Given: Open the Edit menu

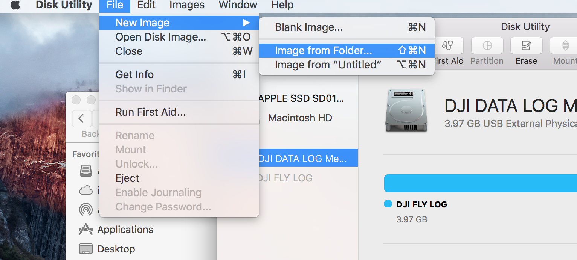Looking at the screenshot, I should click(147, 5).
